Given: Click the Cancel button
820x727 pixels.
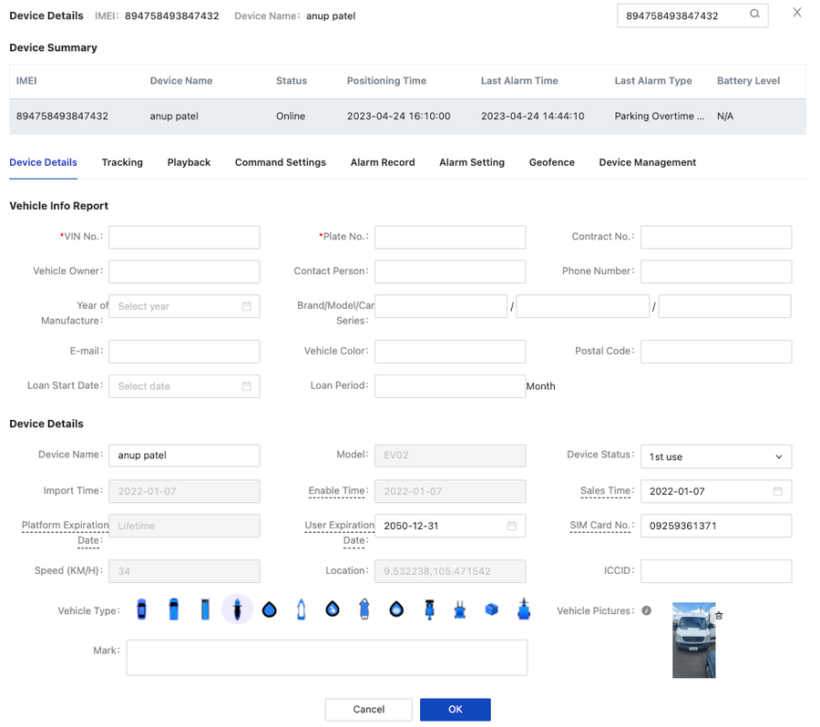Looking at the screenshot, I should click(368, 709).
